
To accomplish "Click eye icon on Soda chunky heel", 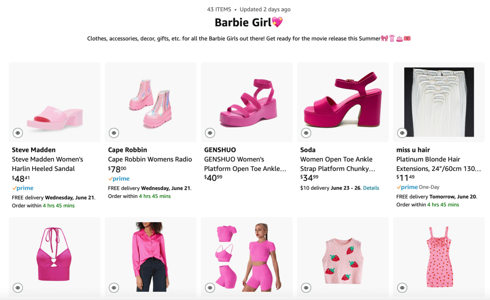I will tap(306, 133).
